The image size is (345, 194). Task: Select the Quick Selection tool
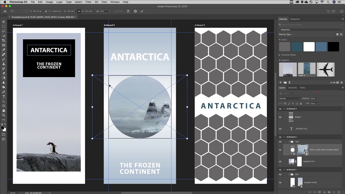pyautogui.click(x=4, y=36)
